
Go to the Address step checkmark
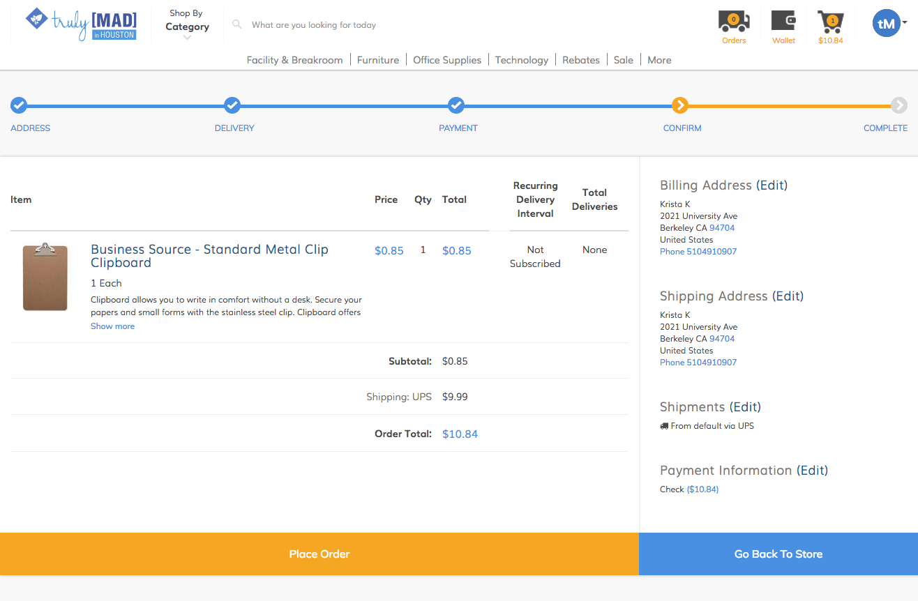(x=19, y=105)
